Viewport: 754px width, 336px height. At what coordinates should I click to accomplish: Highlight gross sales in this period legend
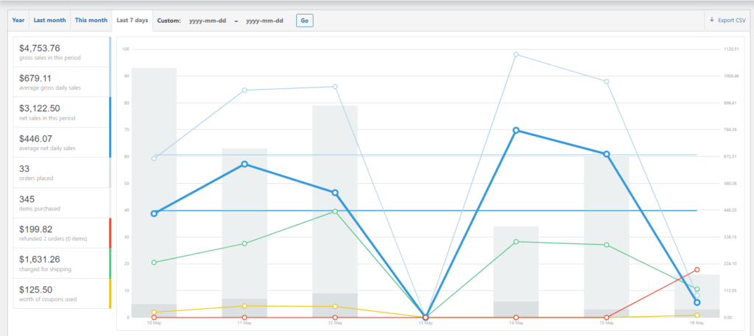pos(61,52)
